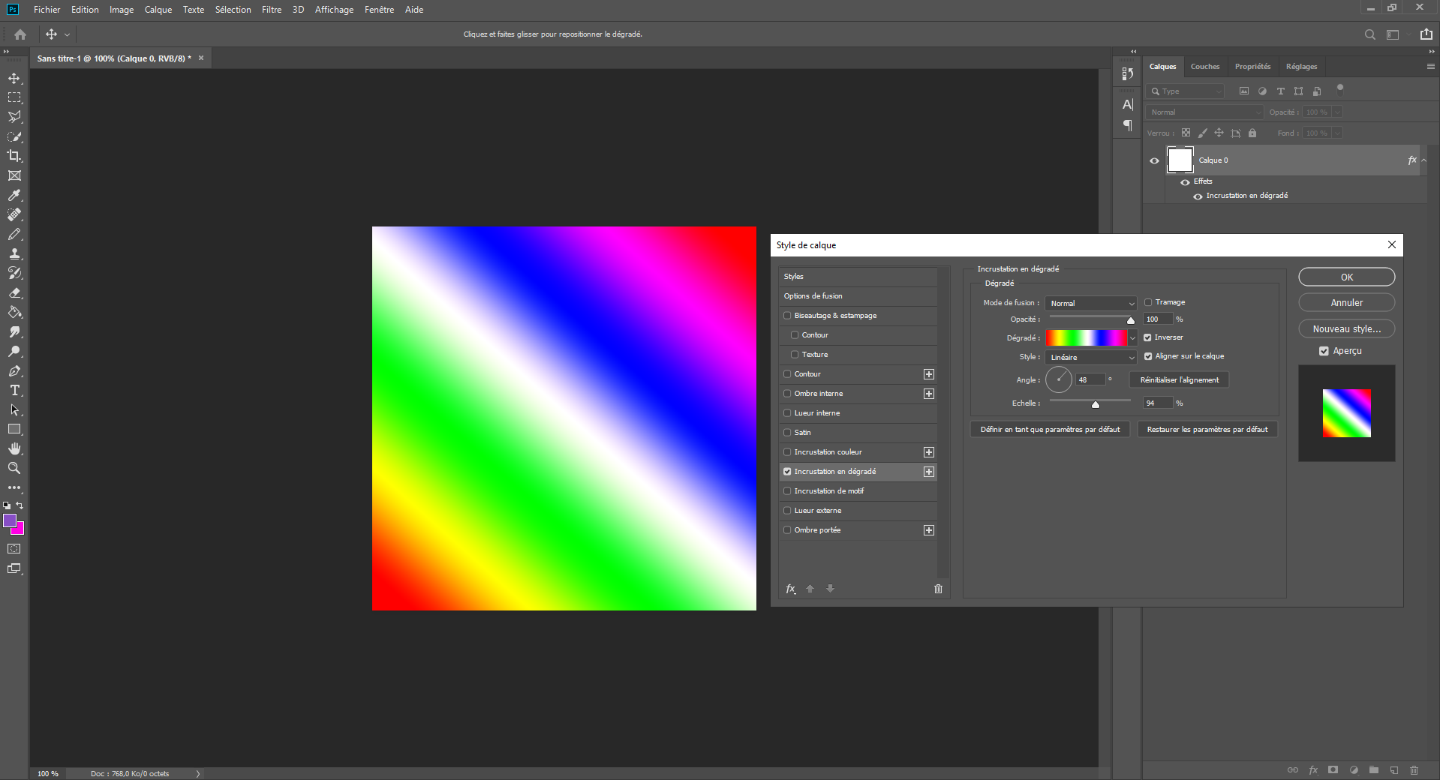Open the search magnifier in options bar

point(1370,34)
